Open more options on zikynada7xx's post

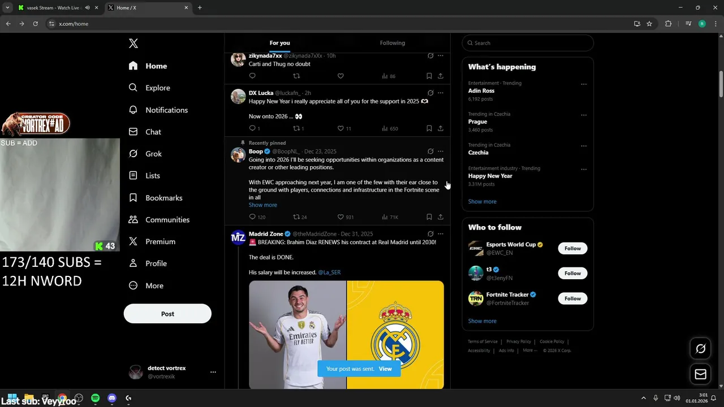click(441, 56)
